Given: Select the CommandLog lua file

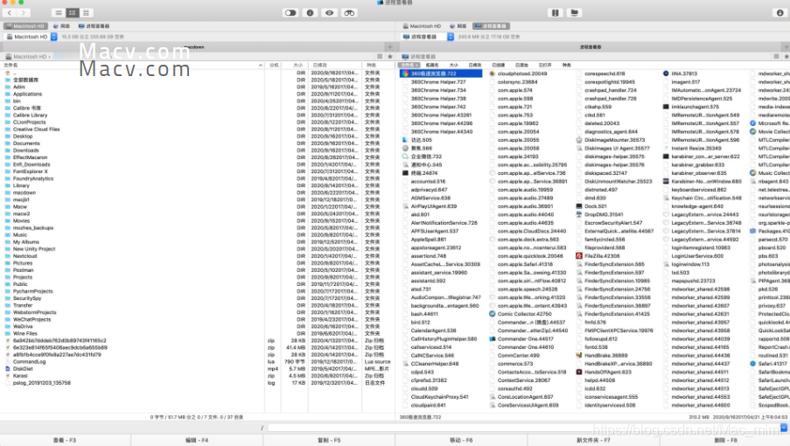Looking at the screenshot, I should [x=29, y=362].
